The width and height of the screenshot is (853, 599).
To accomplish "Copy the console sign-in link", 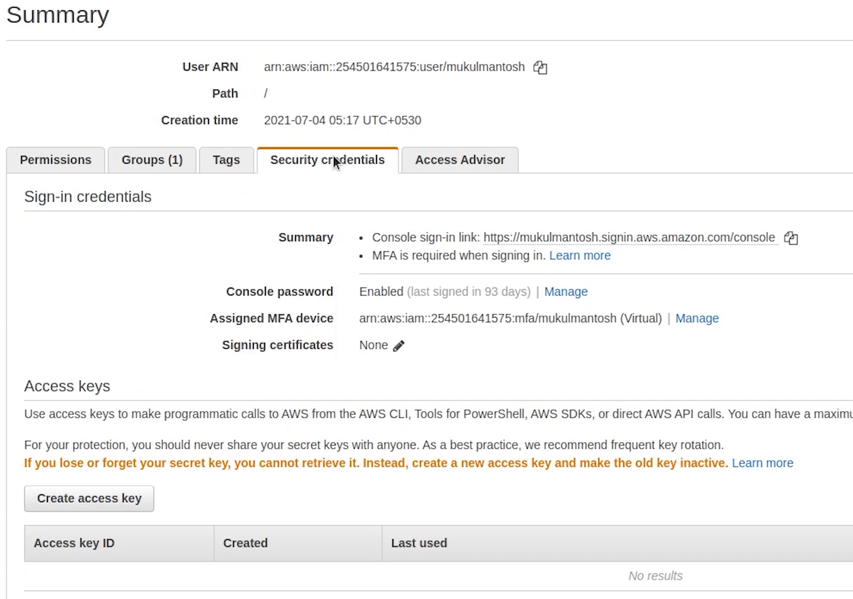I will pyautogui.click(x=791, y=238).
